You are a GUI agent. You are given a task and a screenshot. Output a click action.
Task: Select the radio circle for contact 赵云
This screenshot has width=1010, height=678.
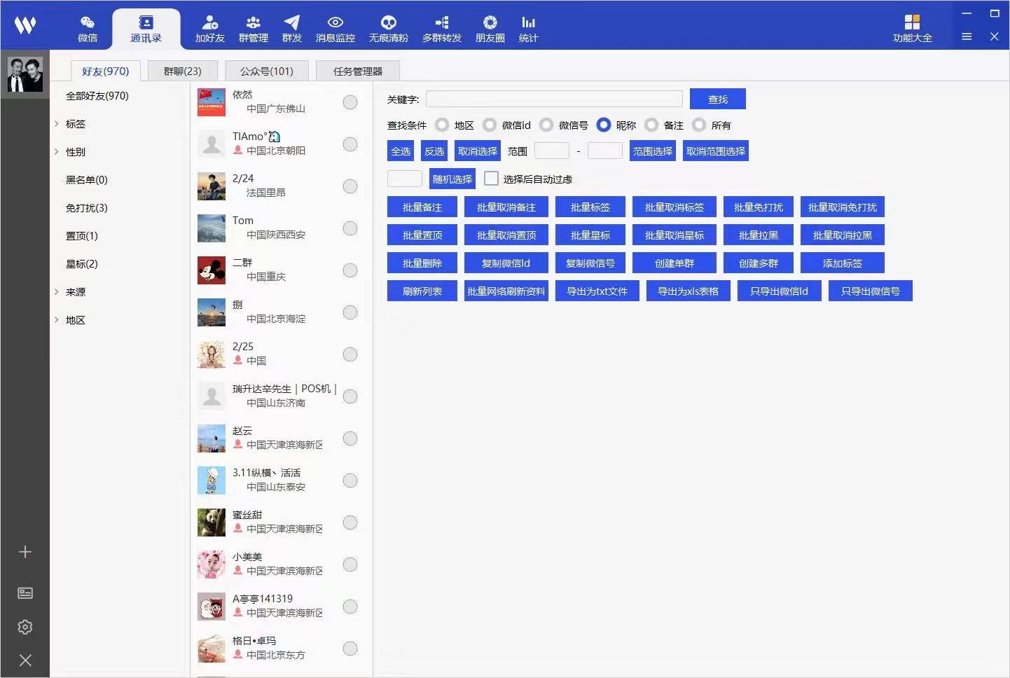coord(350,438)
